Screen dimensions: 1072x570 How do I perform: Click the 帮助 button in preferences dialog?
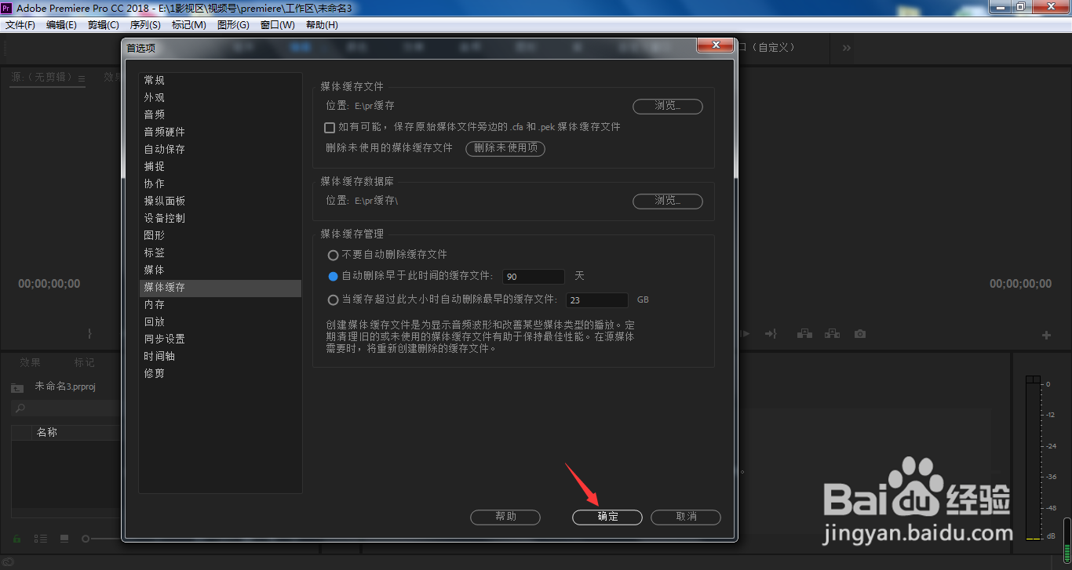click(x=505, y=517)
